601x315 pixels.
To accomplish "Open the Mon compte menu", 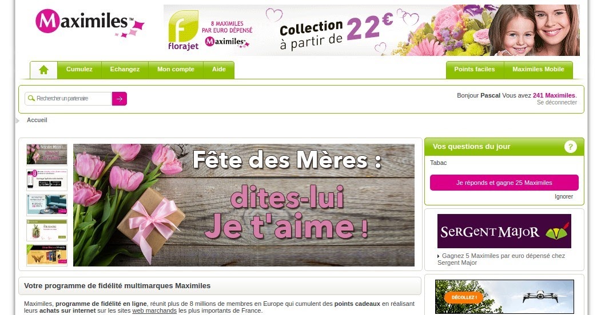I will pos(176,70).
